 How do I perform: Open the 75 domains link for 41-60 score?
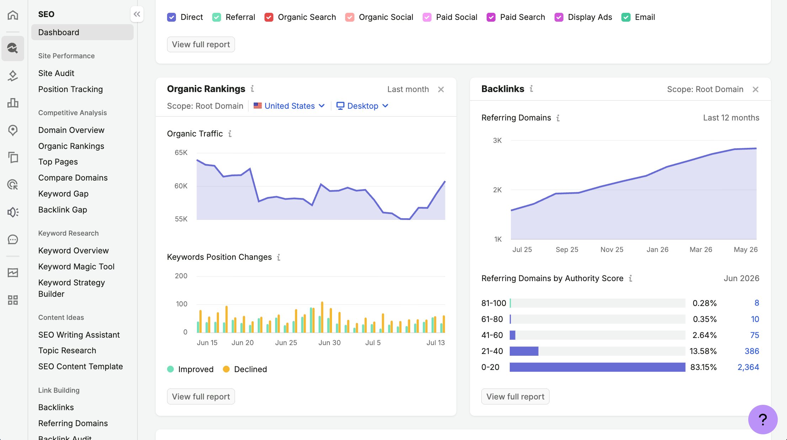(755, 335)
